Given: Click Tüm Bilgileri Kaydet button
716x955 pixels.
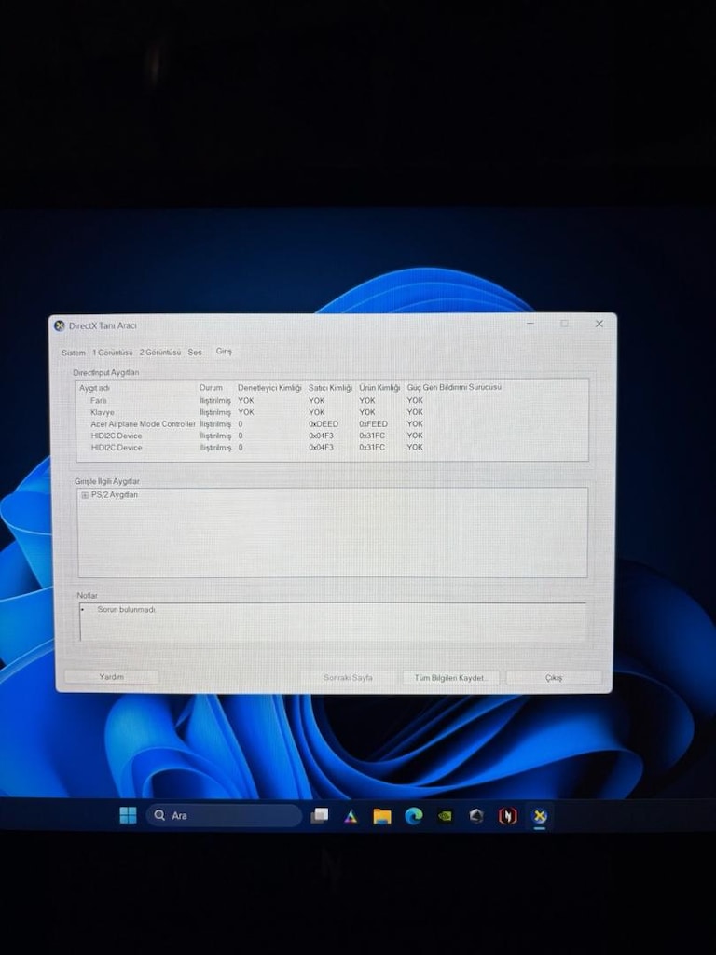Looking at the screenshot, I should pos(450,678).
